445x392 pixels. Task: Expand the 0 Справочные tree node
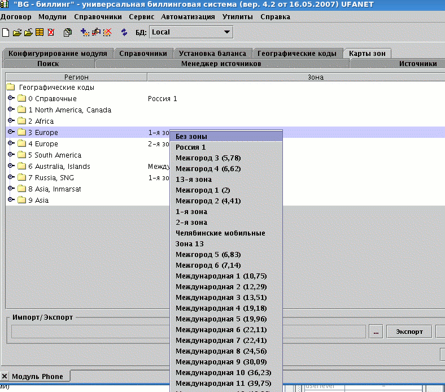[x=11, y=98]
